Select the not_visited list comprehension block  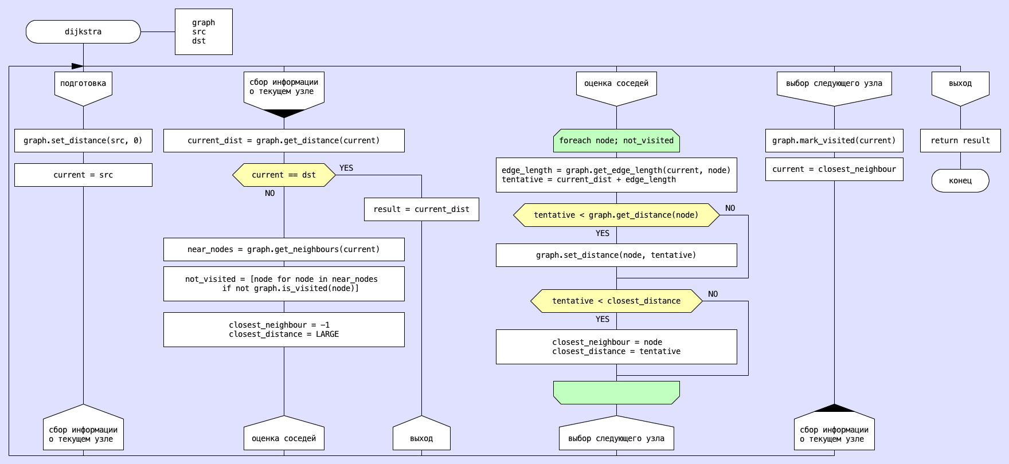(284, 284)
